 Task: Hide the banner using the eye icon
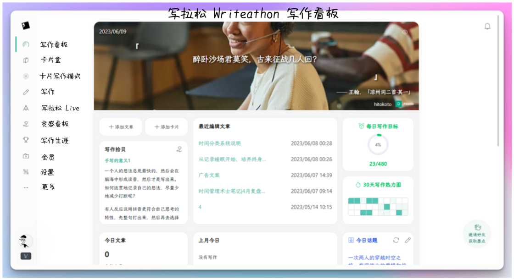(406, 33)
